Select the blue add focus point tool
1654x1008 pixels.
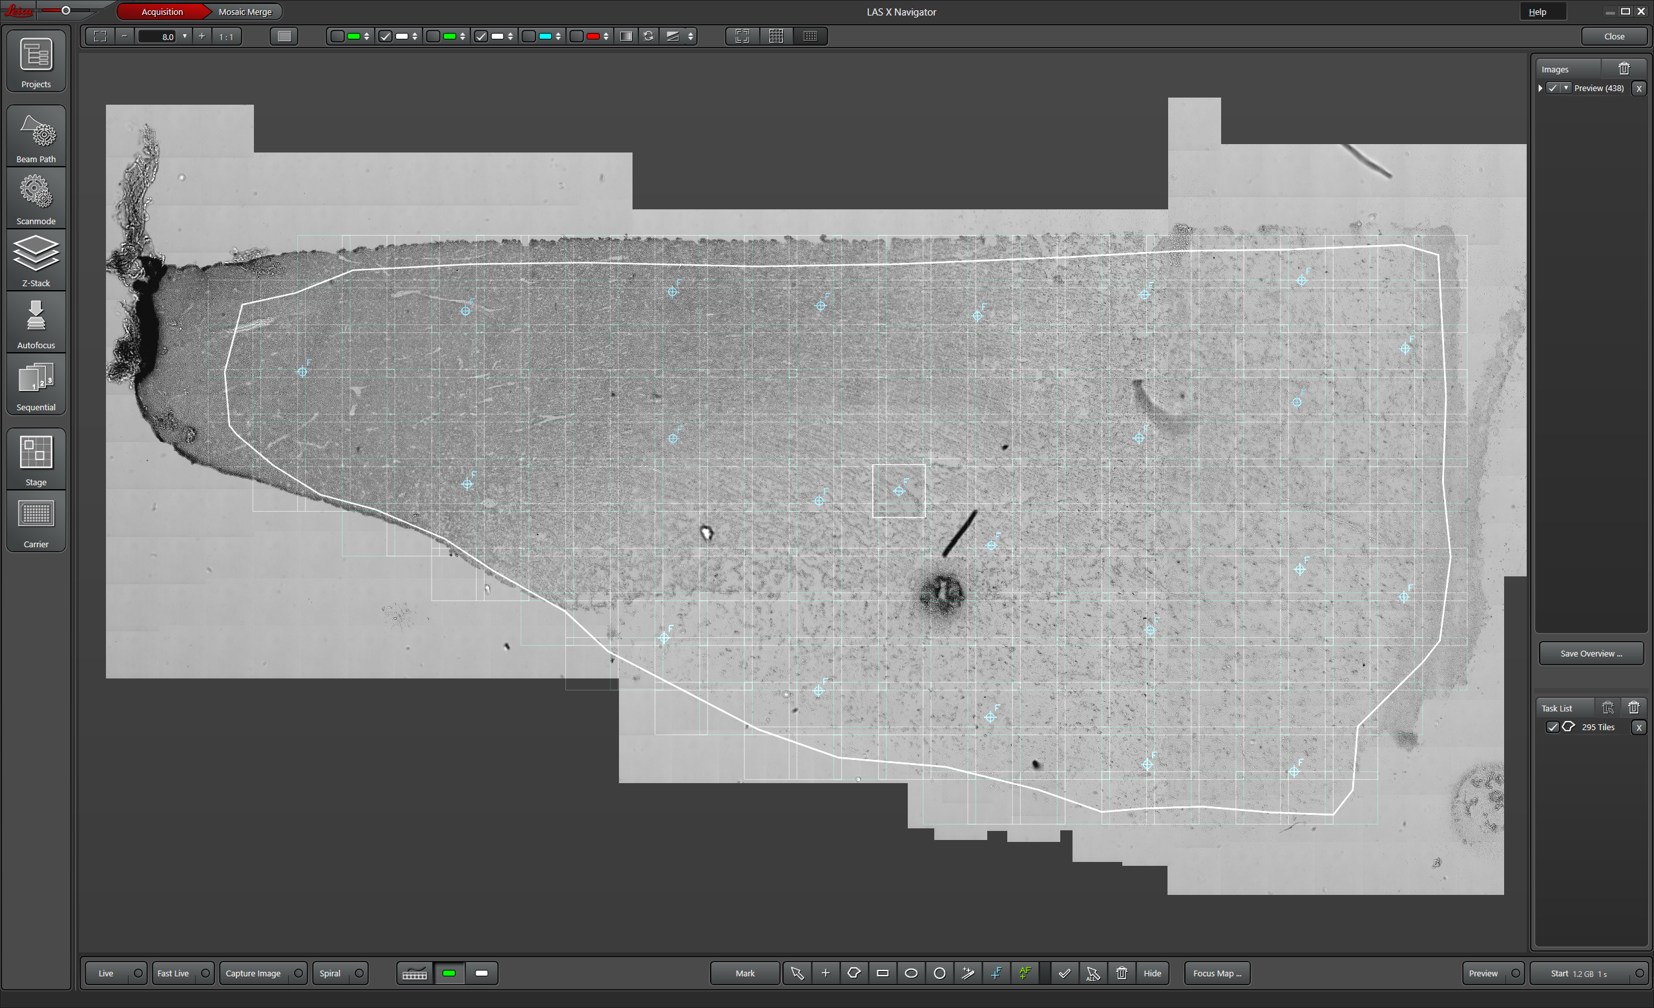[x=996, y=973]
